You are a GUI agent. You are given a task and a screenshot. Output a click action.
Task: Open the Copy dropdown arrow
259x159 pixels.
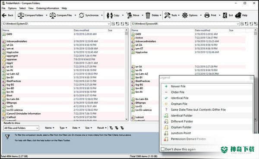click(123, 16)
